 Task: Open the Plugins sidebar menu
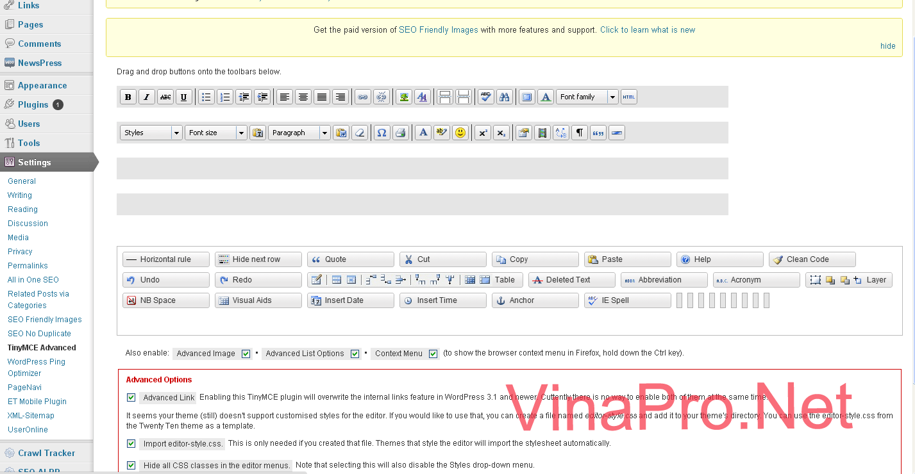[x=33, y=105]
